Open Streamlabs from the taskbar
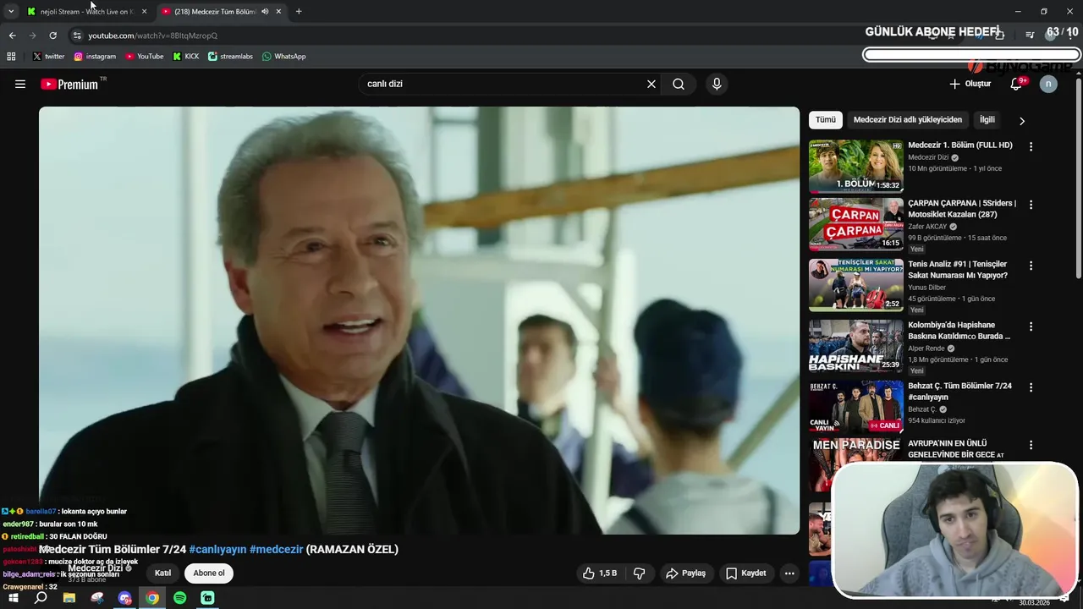Screen dimensions: 1083x609 pyautogui.click(x=207, y=598)
